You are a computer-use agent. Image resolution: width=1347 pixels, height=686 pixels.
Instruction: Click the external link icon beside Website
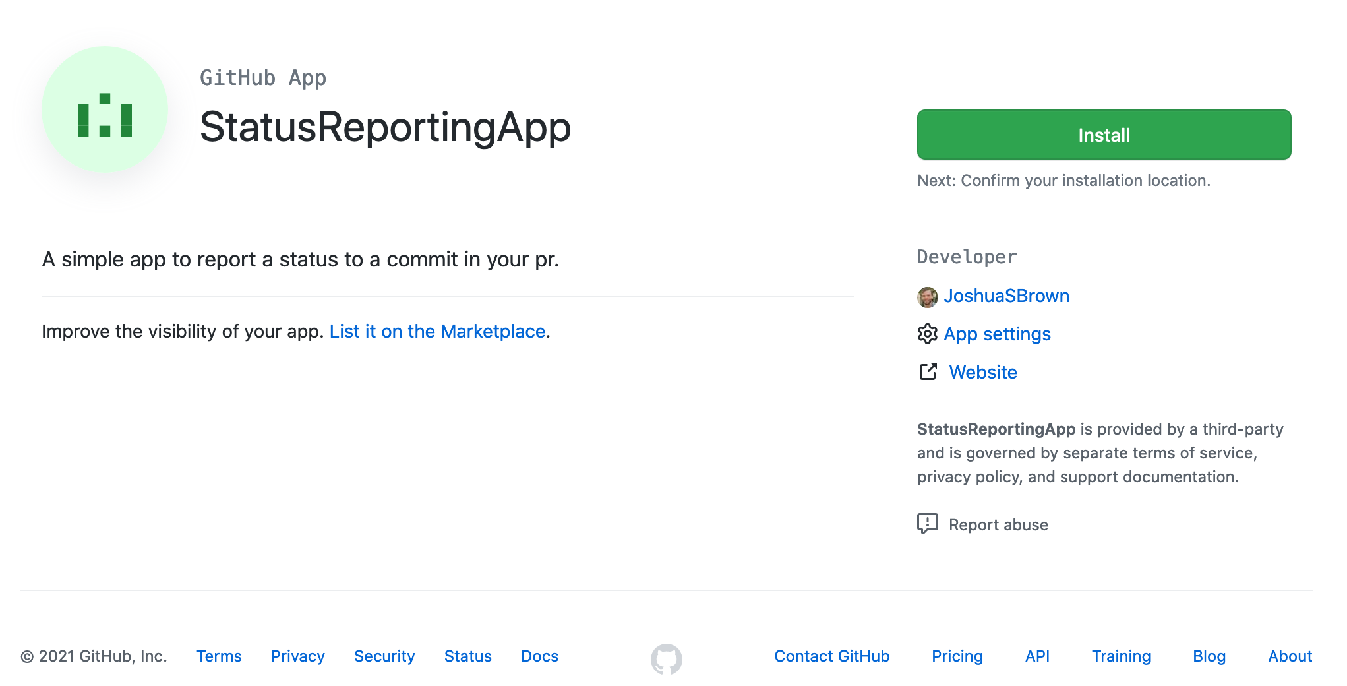click(928, 372)
